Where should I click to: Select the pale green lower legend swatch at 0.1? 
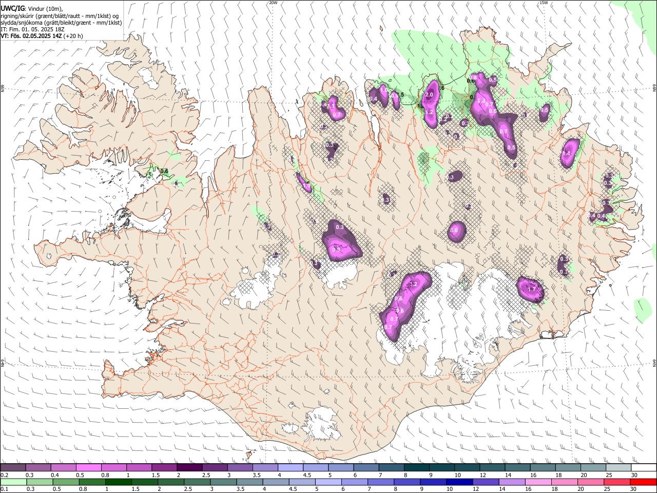13,482
